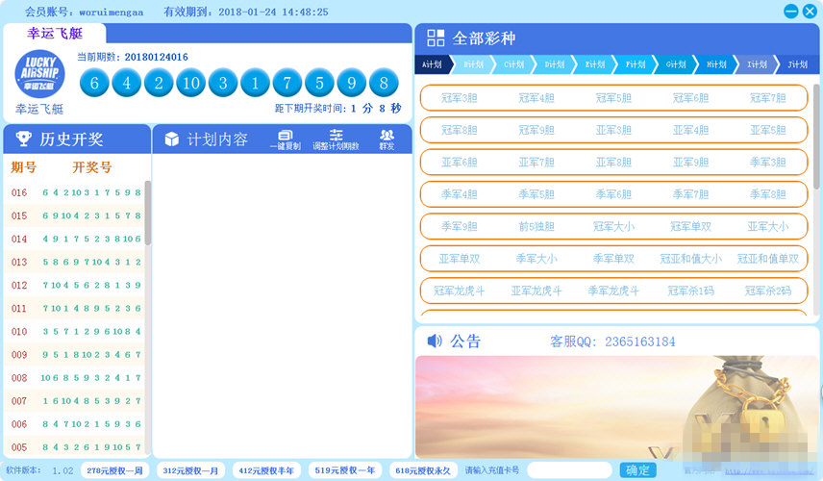Select 季军大小 plan

536,259
